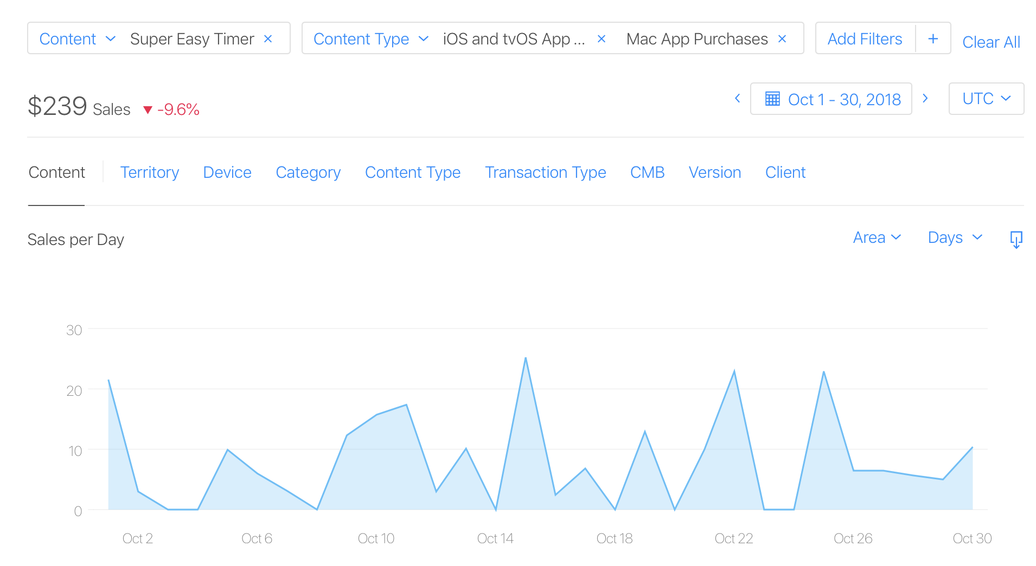The width and height of the screenshot is (1036, 566).
Task: Remove the Super Easy Timer filter
Action: 268,38
